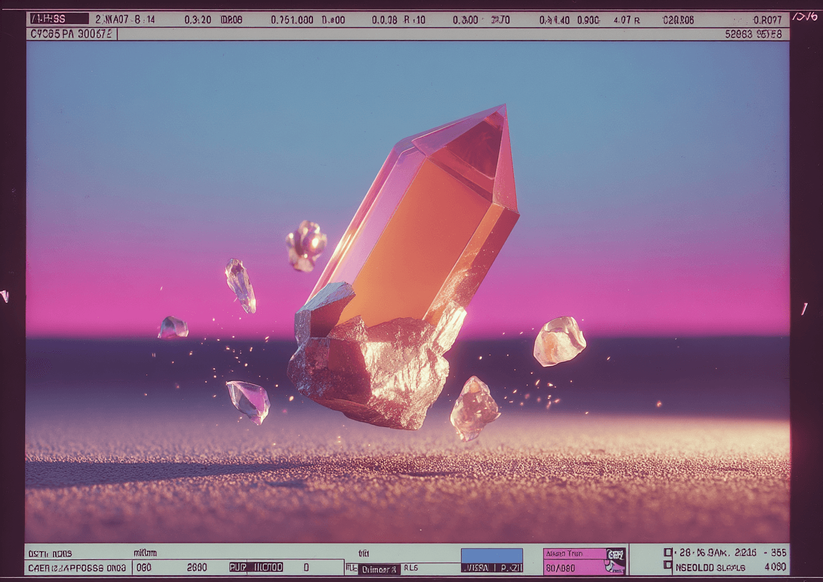
Task: Select the 4.07 R reading in top bar
Action: point(627,20)
